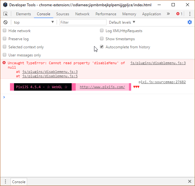195x186 pixels.
Task: Visit the http://www.pixijs.com/ link
Action: (x=102, y=87)
